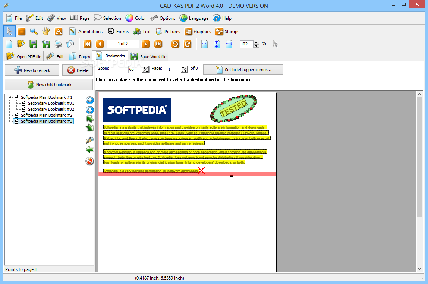This screenshot has width=428, height=284.
Task: Click the grey cursor icon beside percent sign
Action: [275, 44]
